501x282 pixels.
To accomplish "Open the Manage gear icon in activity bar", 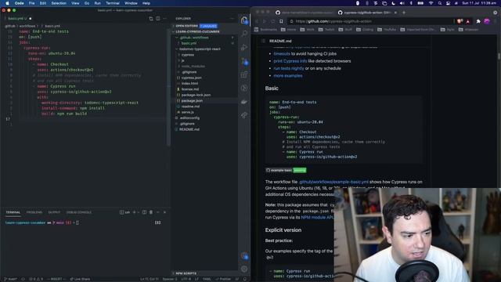I will tap(244, 269).
